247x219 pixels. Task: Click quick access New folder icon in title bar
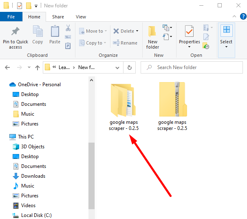[29, 6]
